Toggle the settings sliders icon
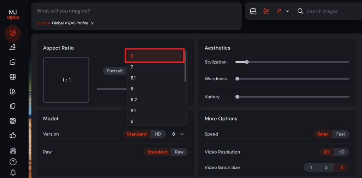Image resolution: width=362 pixels, height=178 pixels. (266, 11)
